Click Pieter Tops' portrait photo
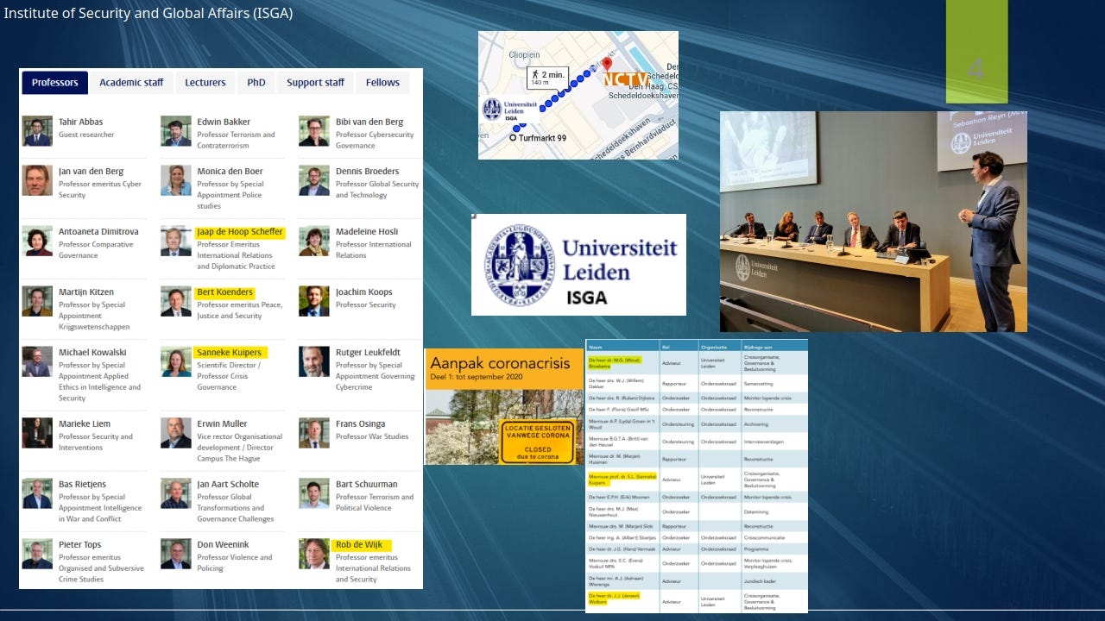 click(x=37, y=554)
